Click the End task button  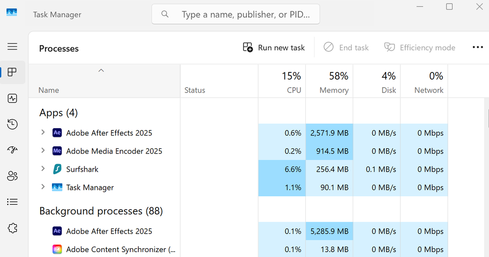[346, 47]
